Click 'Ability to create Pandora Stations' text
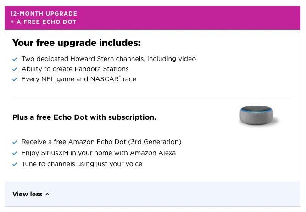The image size is (306, 212). 75,69
